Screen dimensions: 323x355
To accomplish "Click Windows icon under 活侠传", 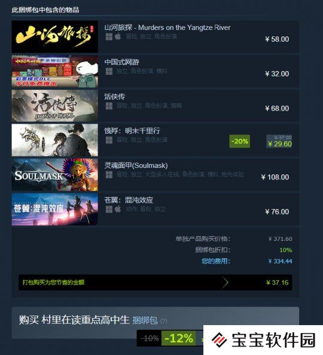I will coord(109,106).
